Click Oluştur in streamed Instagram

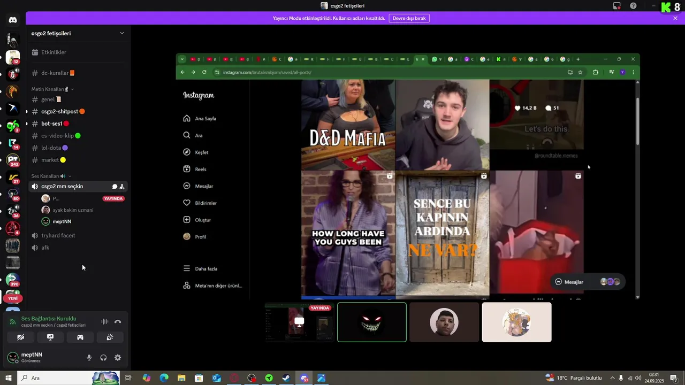197,220
